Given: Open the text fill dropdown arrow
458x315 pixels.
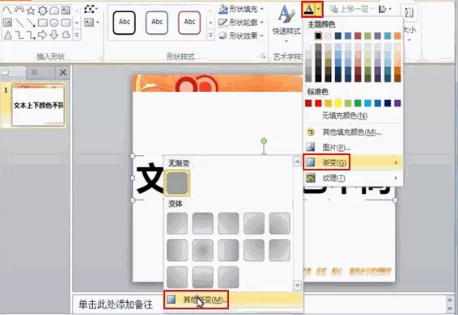Looking at the screenshot, I should [x=319, y=10].
